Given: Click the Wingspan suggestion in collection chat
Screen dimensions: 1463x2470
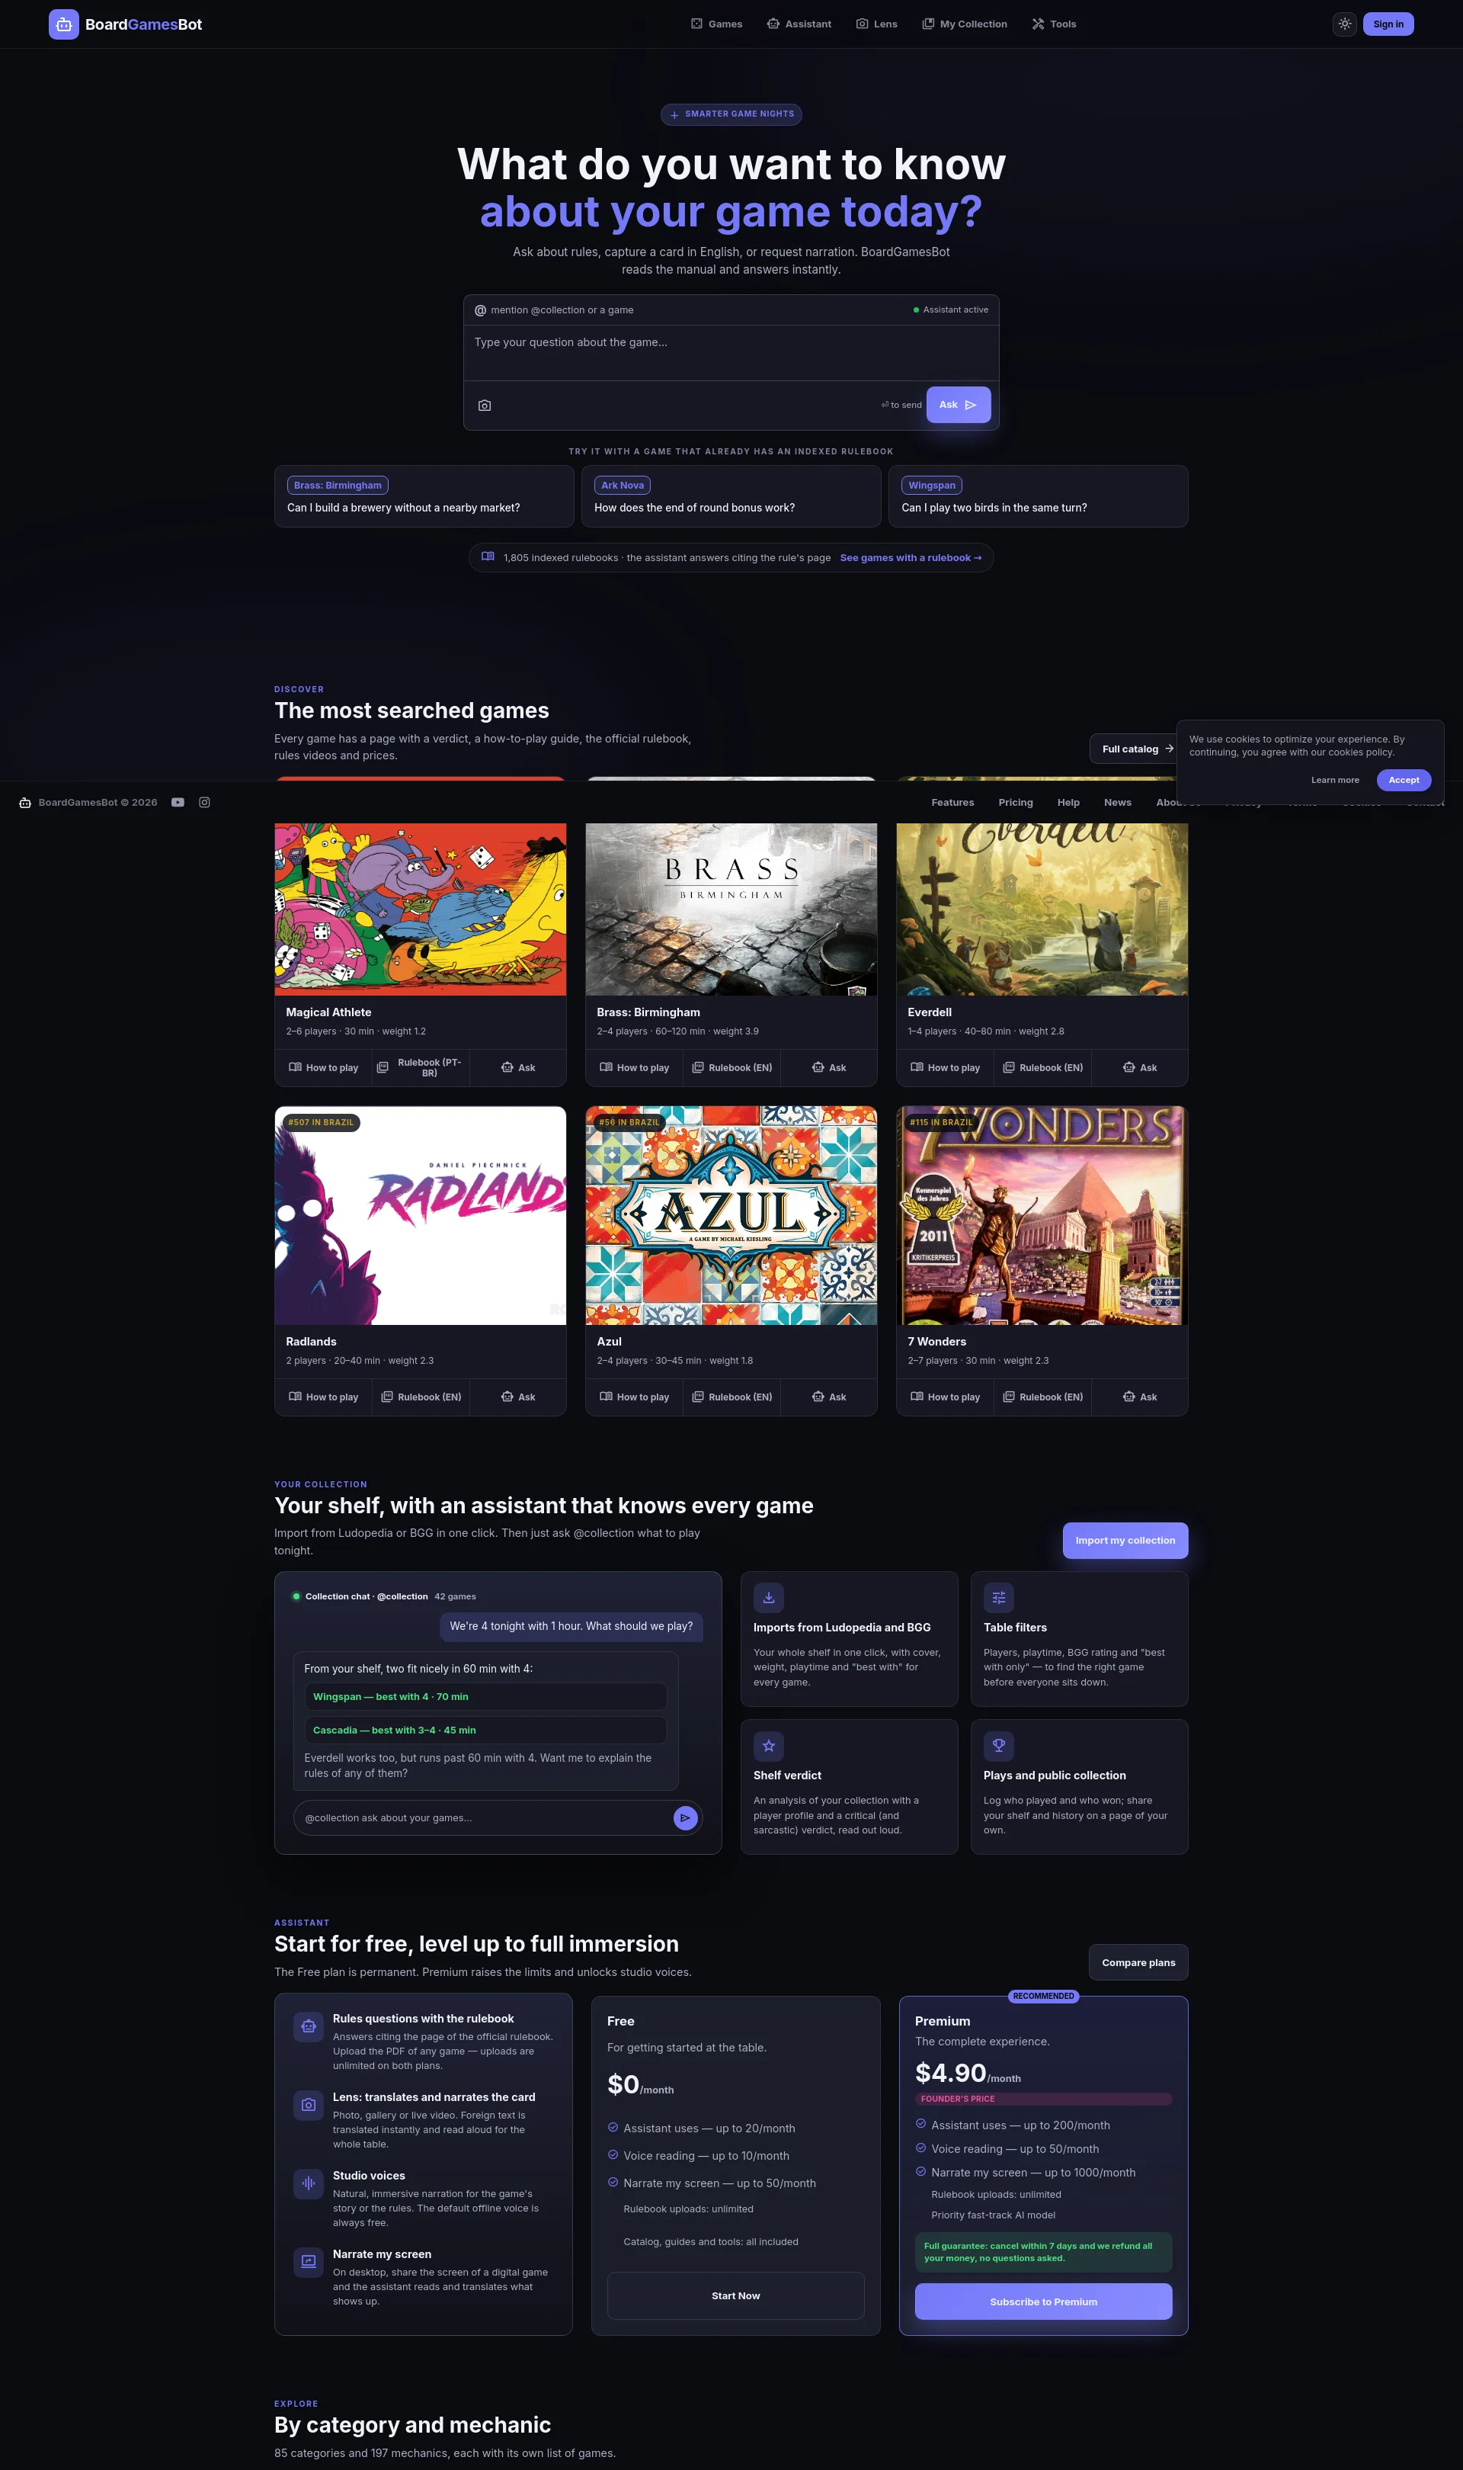Looking at the screenshot, I should point(485,1697).
